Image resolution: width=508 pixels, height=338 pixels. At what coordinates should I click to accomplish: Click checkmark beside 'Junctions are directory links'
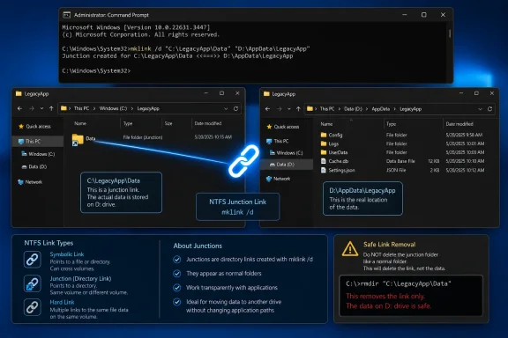[x=177, y=260]
